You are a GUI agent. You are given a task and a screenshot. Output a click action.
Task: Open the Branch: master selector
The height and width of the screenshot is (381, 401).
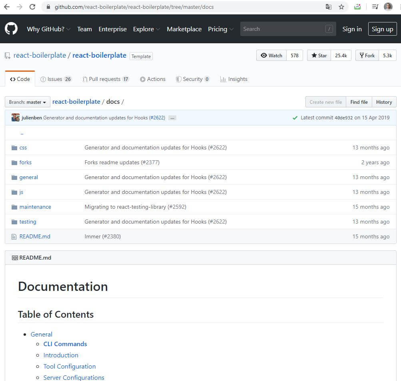(x=27, y=102)
